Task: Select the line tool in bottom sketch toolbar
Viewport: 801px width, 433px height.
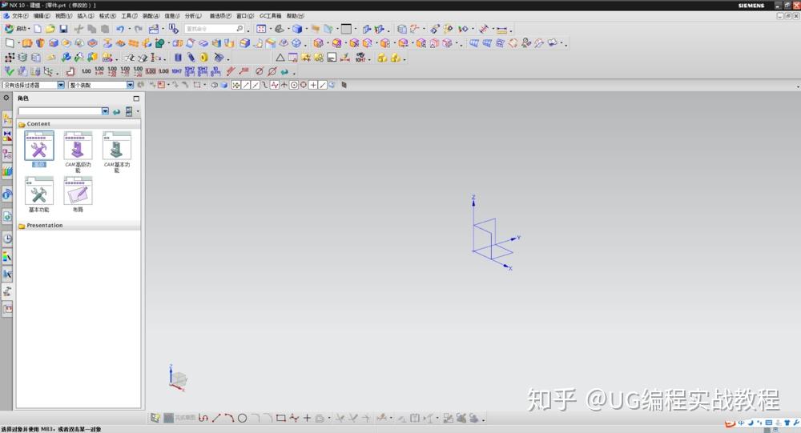Action: pos(216,418)
